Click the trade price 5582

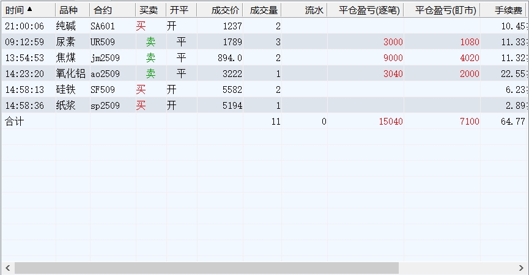[x=232, y=89]
